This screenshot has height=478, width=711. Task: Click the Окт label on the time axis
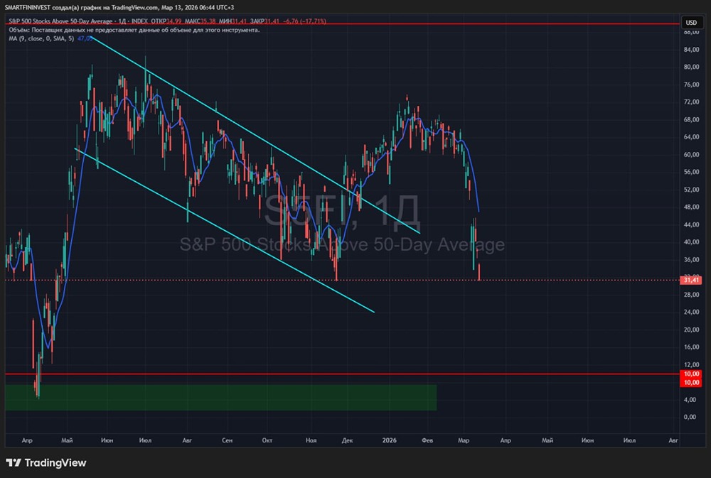coord(267,440)
